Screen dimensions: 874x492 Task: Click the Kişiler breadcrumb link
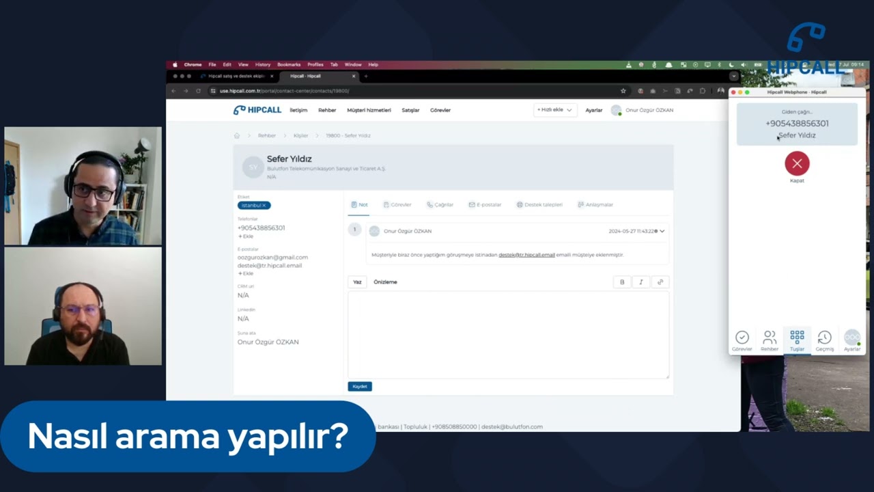tap(301, 136)
